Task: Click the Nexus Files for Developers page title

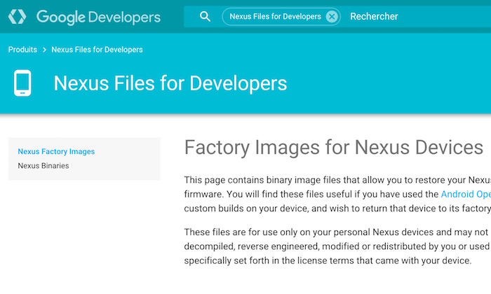Action: [170, 83]
